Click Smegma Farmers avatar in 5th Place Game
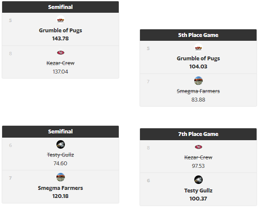This screenshot has height=209, width=260. (198, 81)
